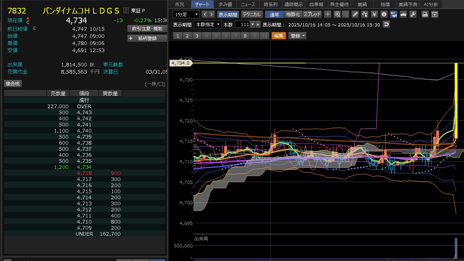Switch chart mode to 指数化
The width and height of the screenshot is (464, 261).
(x=293, y=15)
